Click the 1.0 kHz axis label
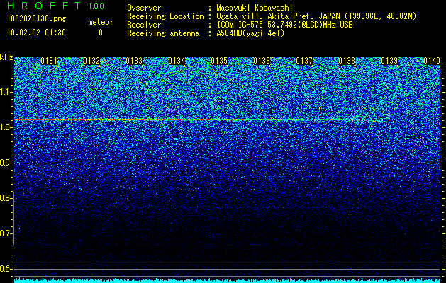This screenshot has width=446, height=283. point(6,127)
